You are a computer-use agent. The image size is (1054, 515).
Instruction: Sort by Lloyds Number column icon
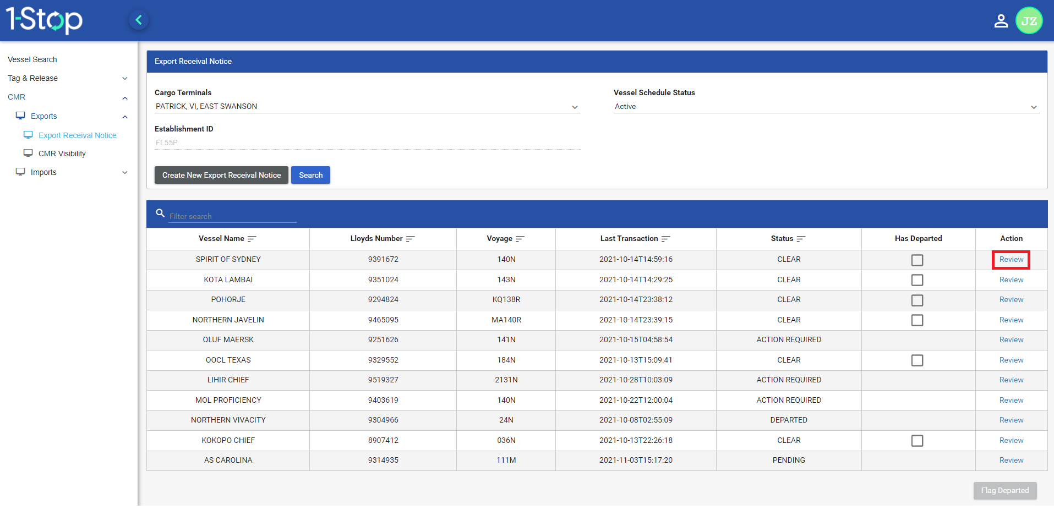tap(410, 239)
